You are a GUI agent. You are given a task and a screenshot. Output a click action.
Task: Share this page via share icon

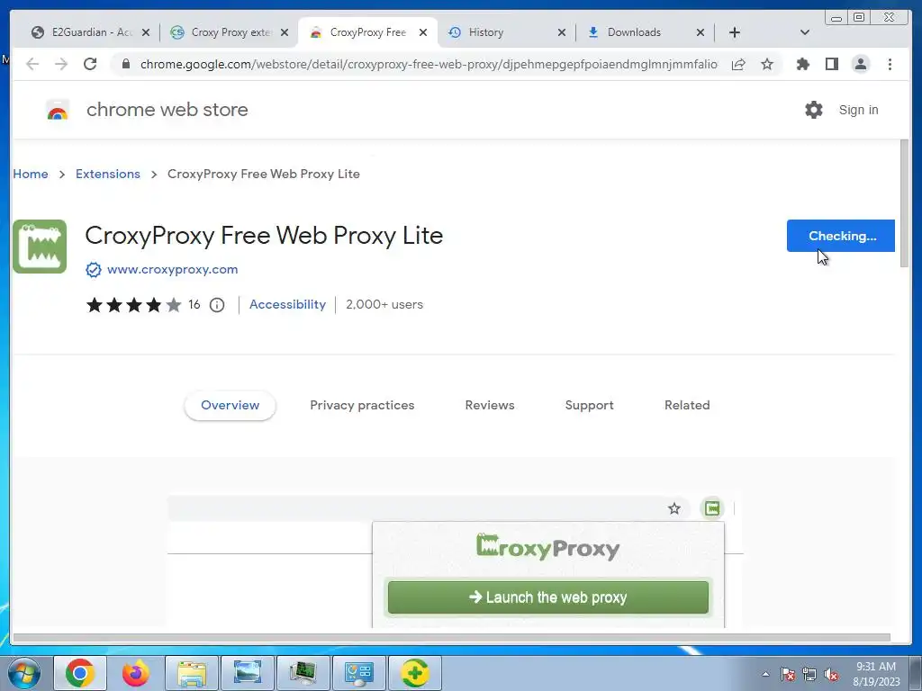[738, 64]
